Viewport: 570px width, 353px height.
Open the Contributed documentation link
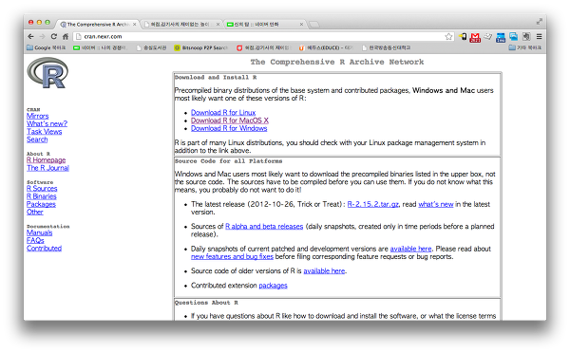pos(44,249)
